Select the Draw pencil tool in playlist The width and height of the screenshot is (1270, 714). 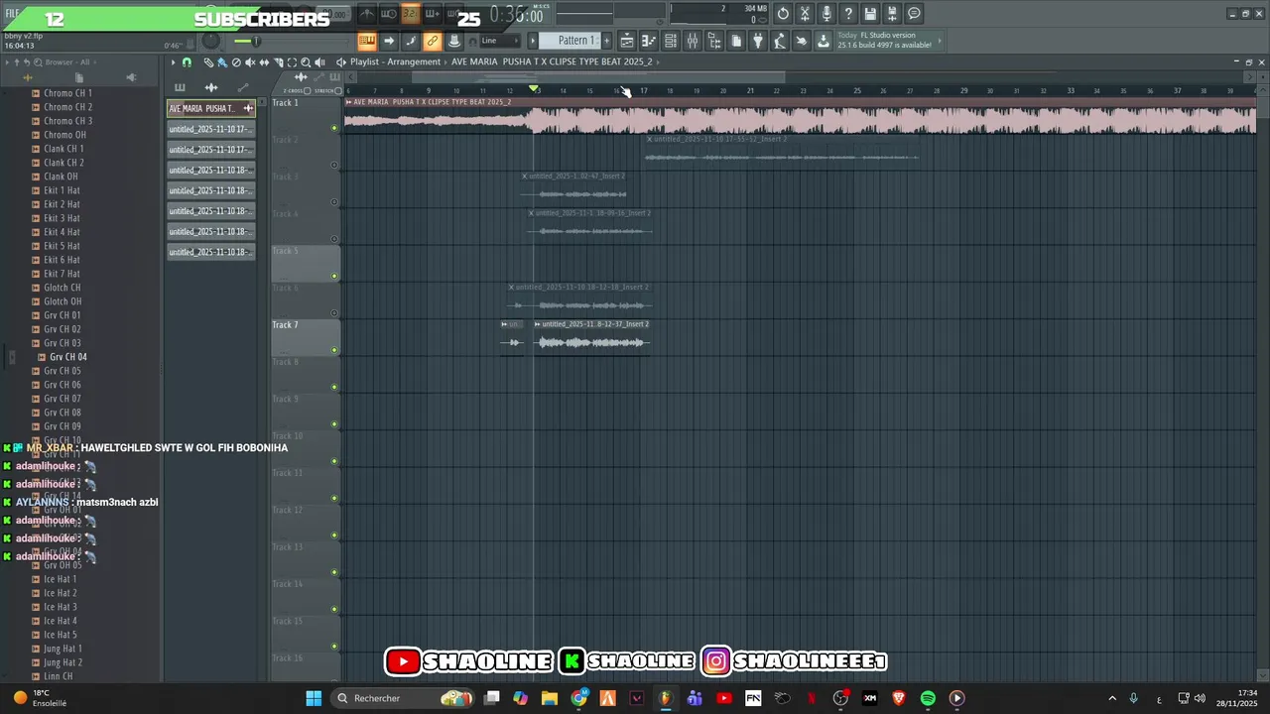pyautogui.click(x=208, y=62)
